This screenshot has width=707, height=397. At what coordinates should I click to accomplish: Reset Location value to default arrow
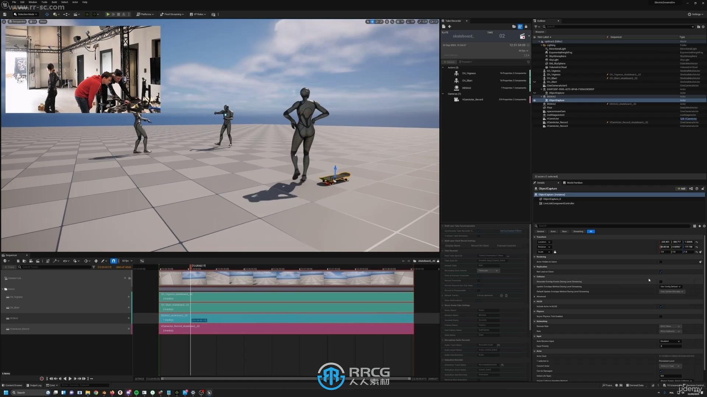(x=697, y=242)
